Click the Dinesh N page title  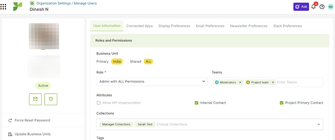click(x=39, y=9)
